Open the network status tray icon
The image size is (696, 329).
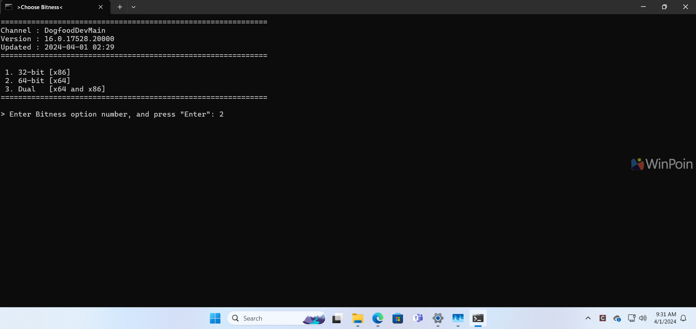tap(632, 318)
